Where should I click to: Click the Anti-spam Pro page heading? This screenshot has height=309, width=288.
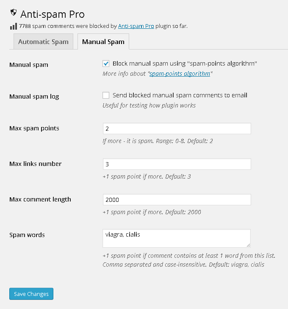point(53,14)
